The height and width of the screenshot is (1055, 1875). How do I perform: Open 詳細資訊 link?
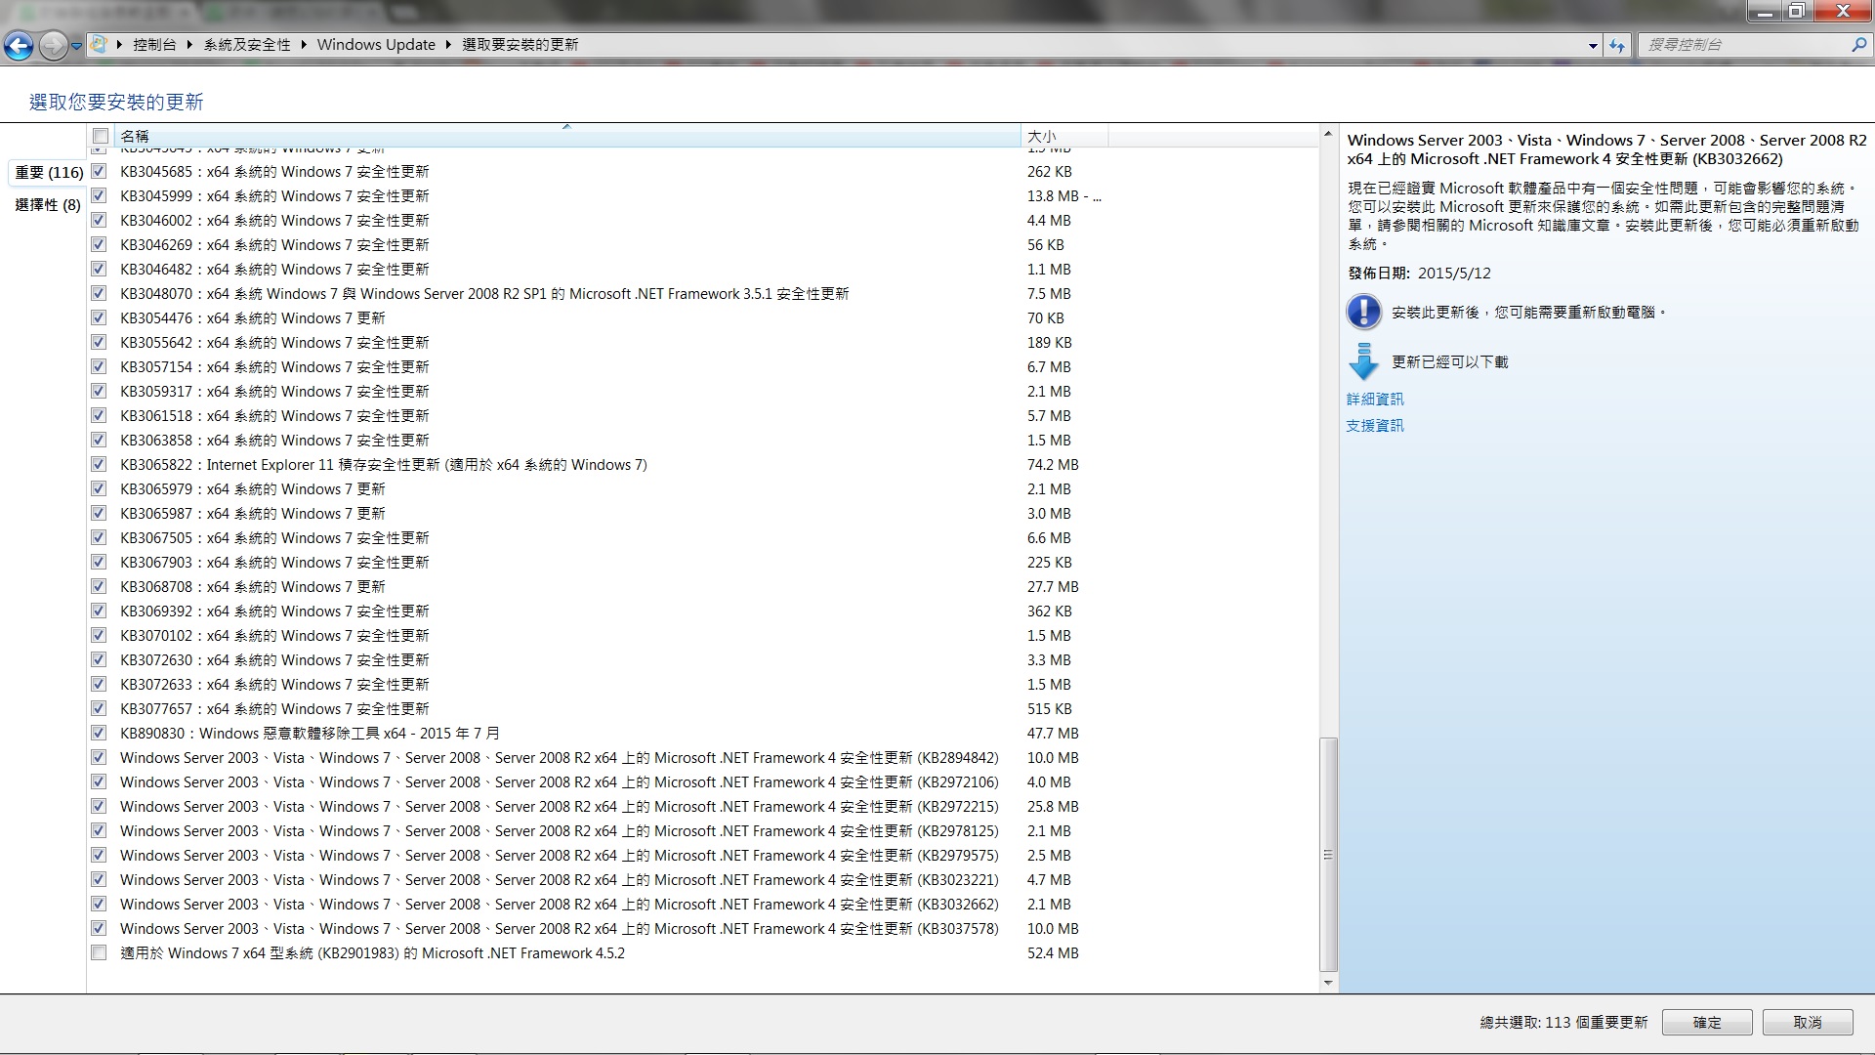pyautogui.click(x=1375, y=400)
